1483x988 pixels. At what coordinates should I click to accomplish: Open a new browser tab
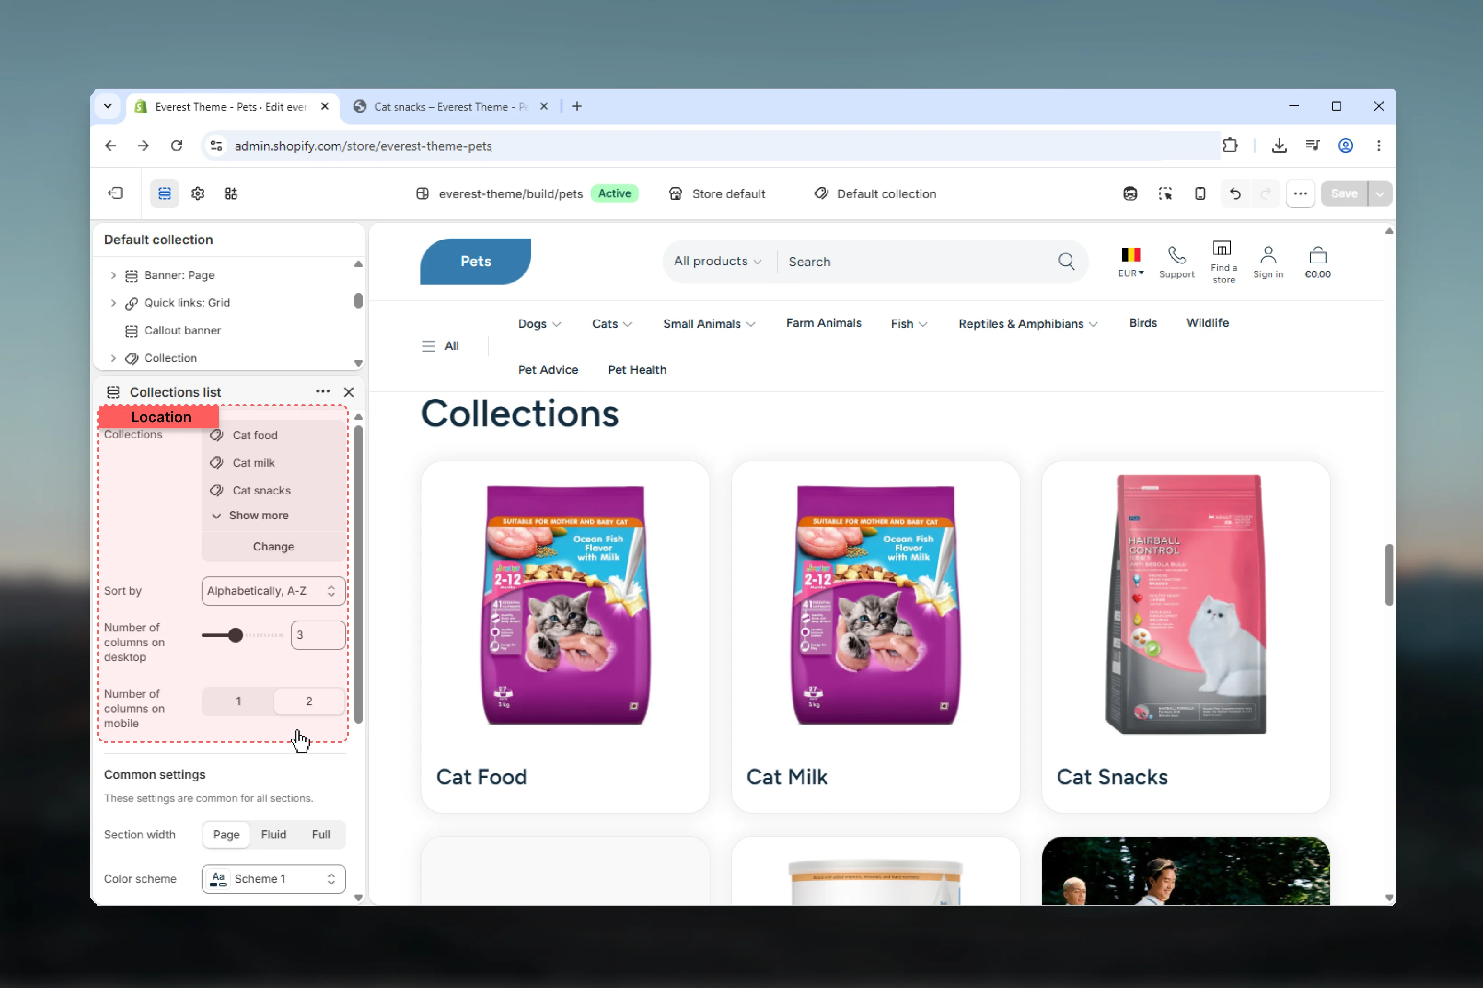576,107
